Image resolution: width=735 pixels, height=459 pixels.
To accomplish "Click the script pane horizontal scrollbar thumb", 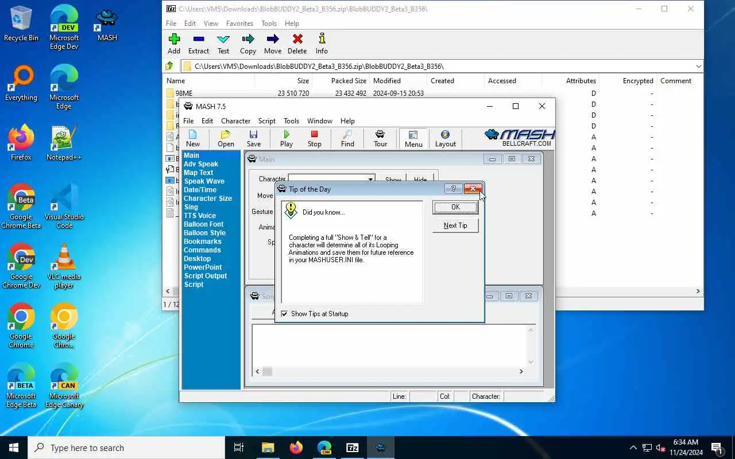I will point(268,371).
